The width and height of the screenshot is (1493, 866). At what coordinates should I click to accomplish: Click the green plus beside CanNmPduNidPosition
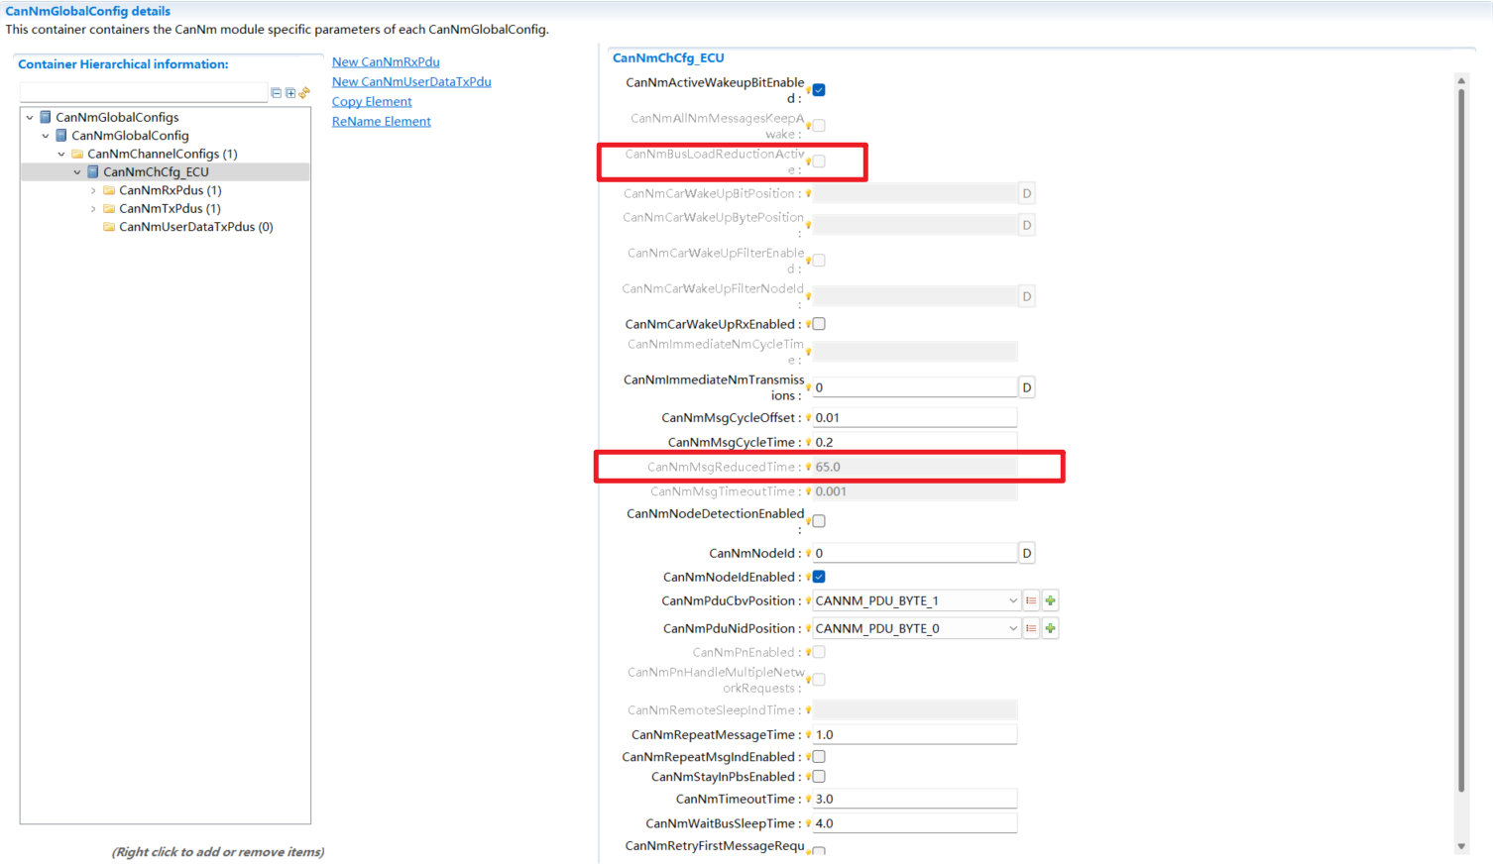pyautogui.click(x=1050, y=627)
